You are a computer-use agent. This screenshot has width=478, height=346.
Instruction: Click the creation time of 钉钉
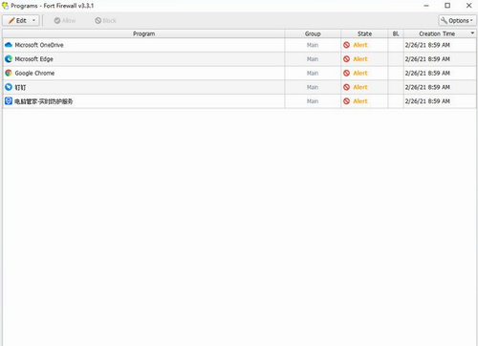coord(427,87)
